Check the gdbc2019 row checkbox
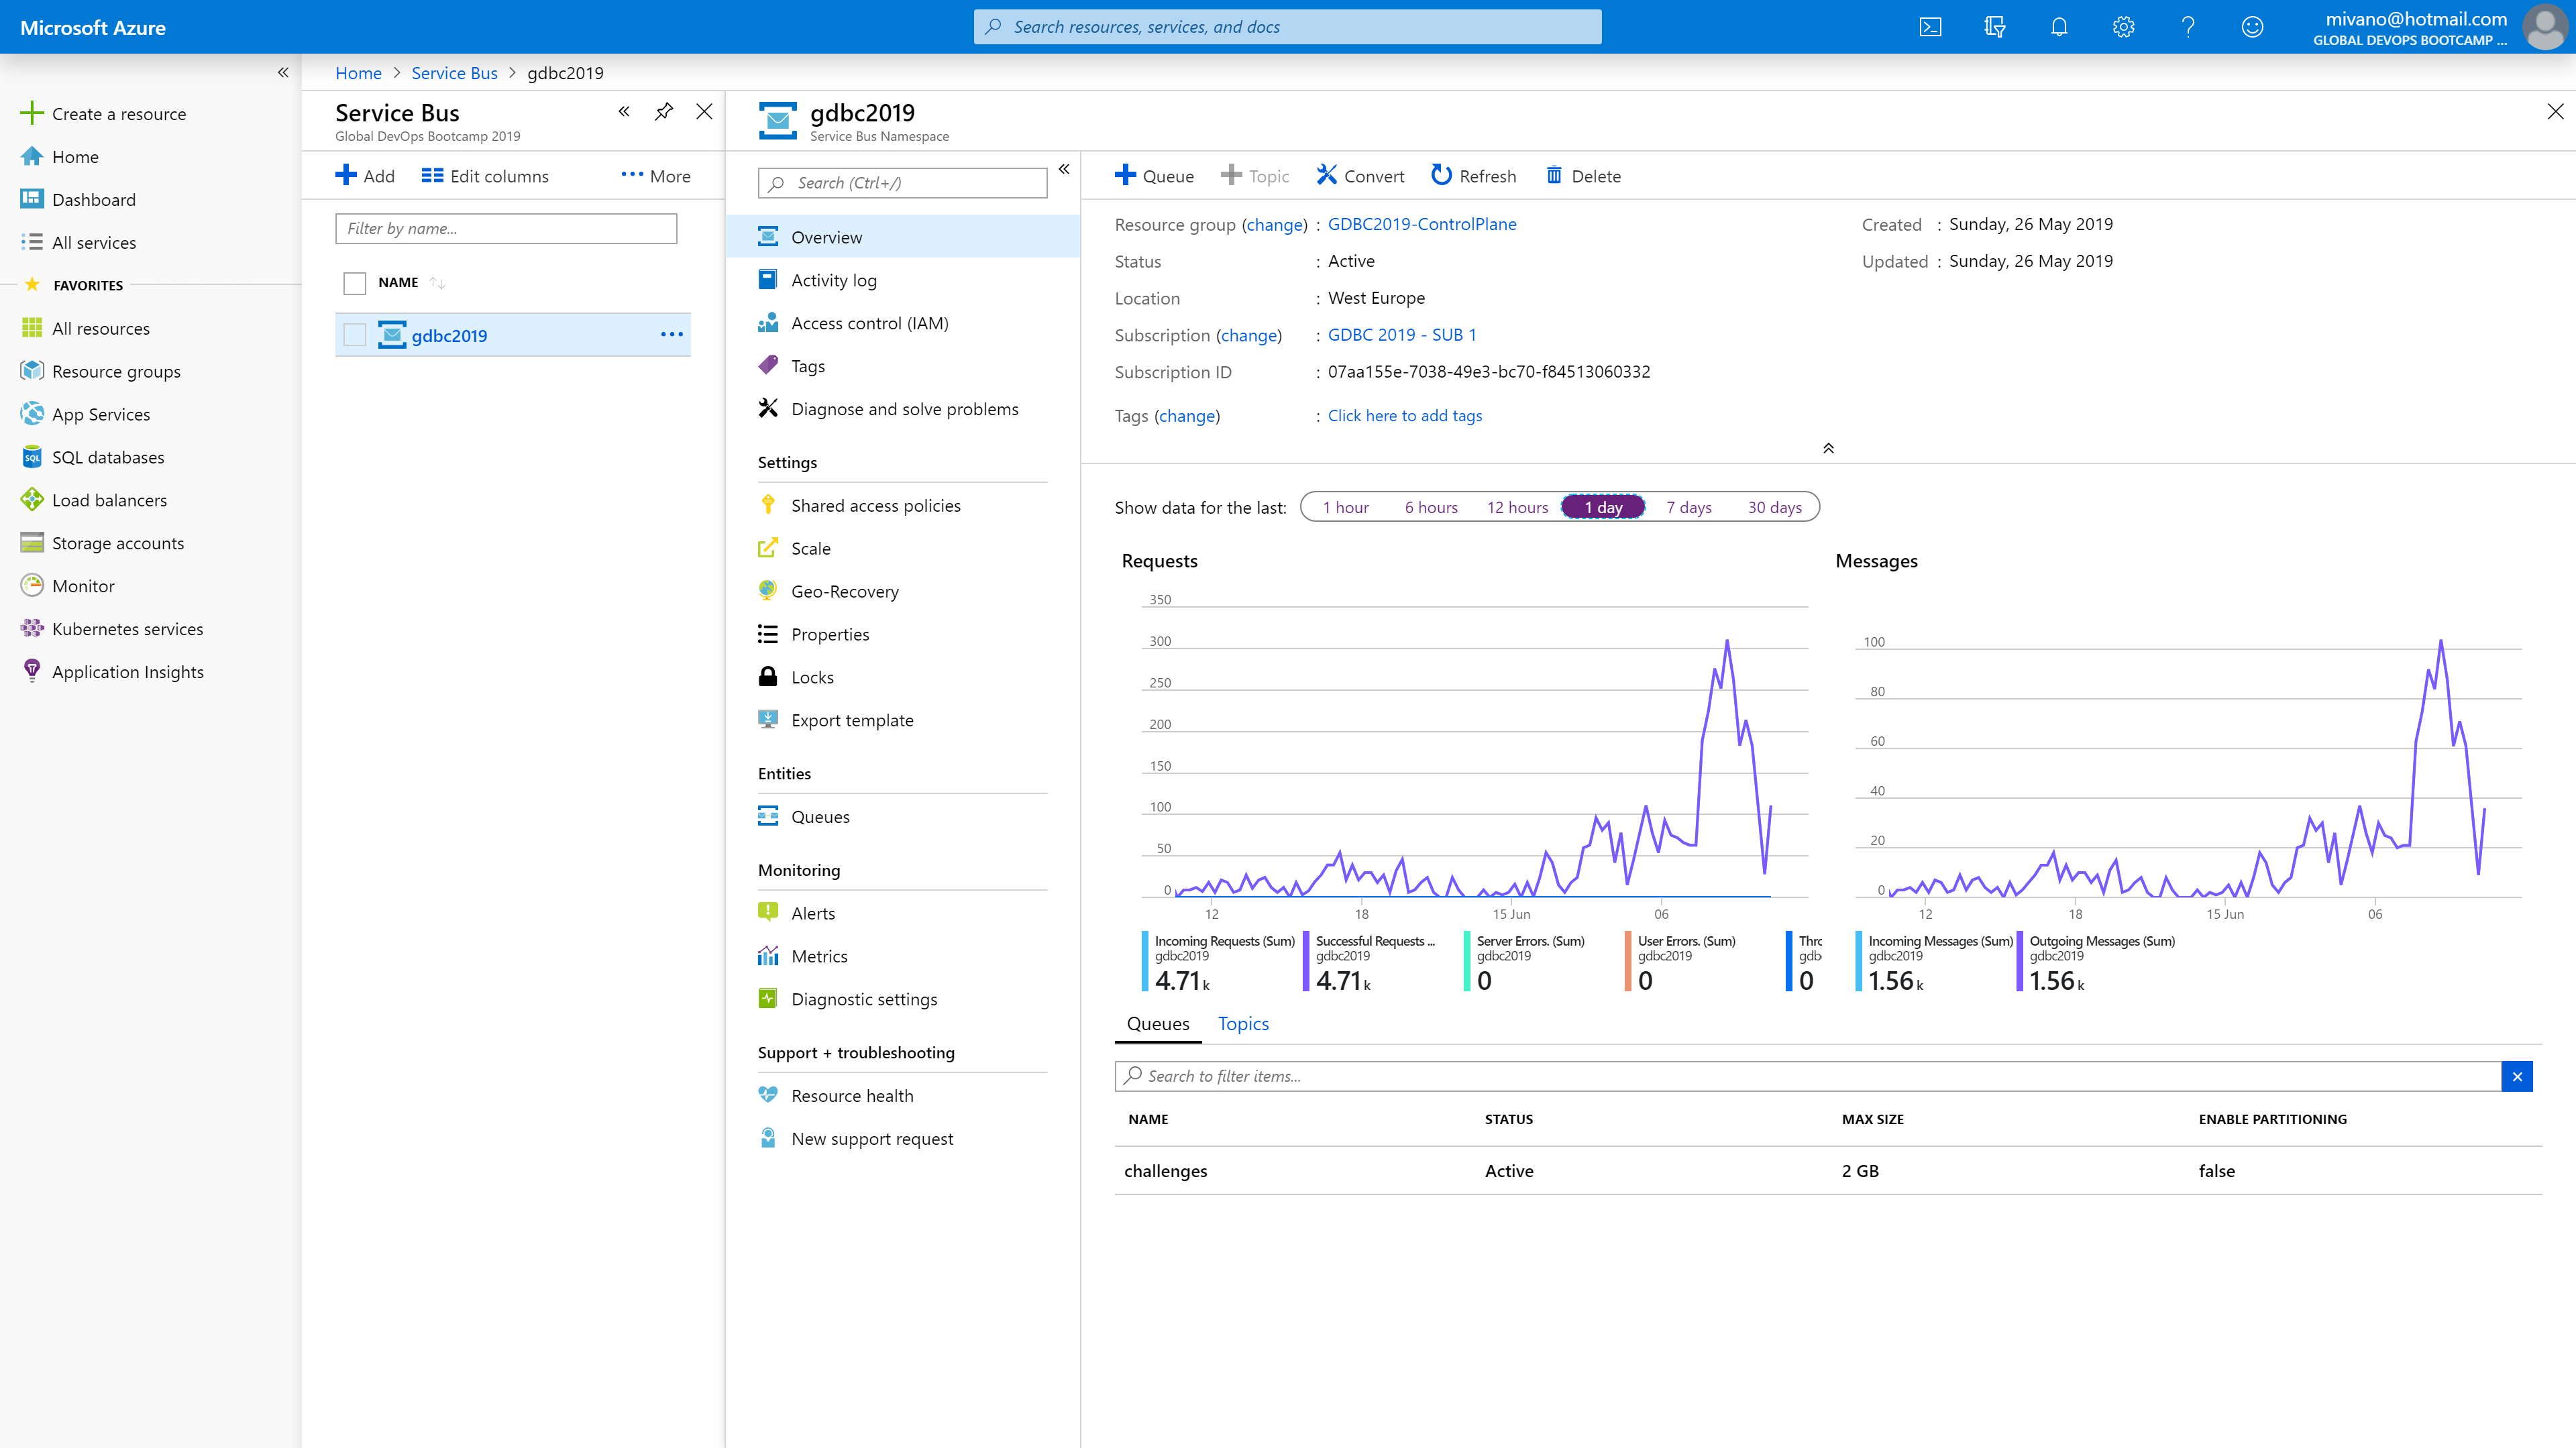Viewport: 2576px width, 1448px height. [x=354, y=335]
